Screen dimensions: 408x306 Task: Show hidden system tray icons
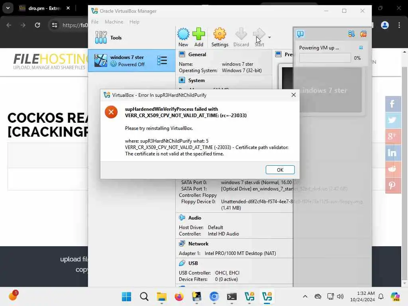[305, 296]
